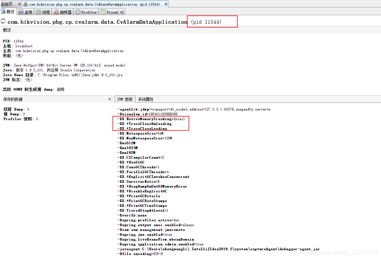Click the -agentlib:jdwp transport argument line
This screenshot has height=259, width=381.
click(x=194, y=109)
